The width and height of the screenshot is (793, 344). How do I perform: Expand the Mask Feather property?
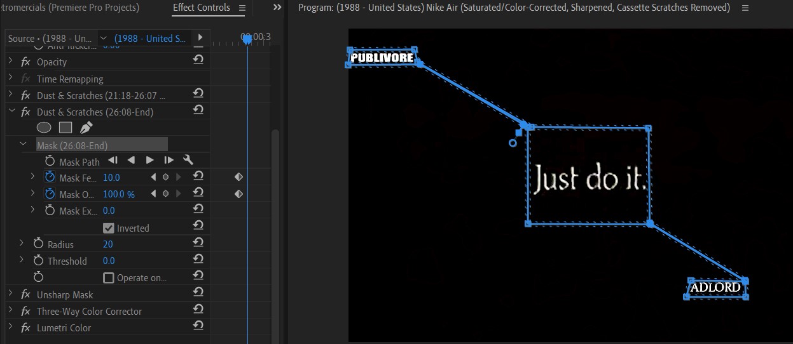(x=33, y=177)
